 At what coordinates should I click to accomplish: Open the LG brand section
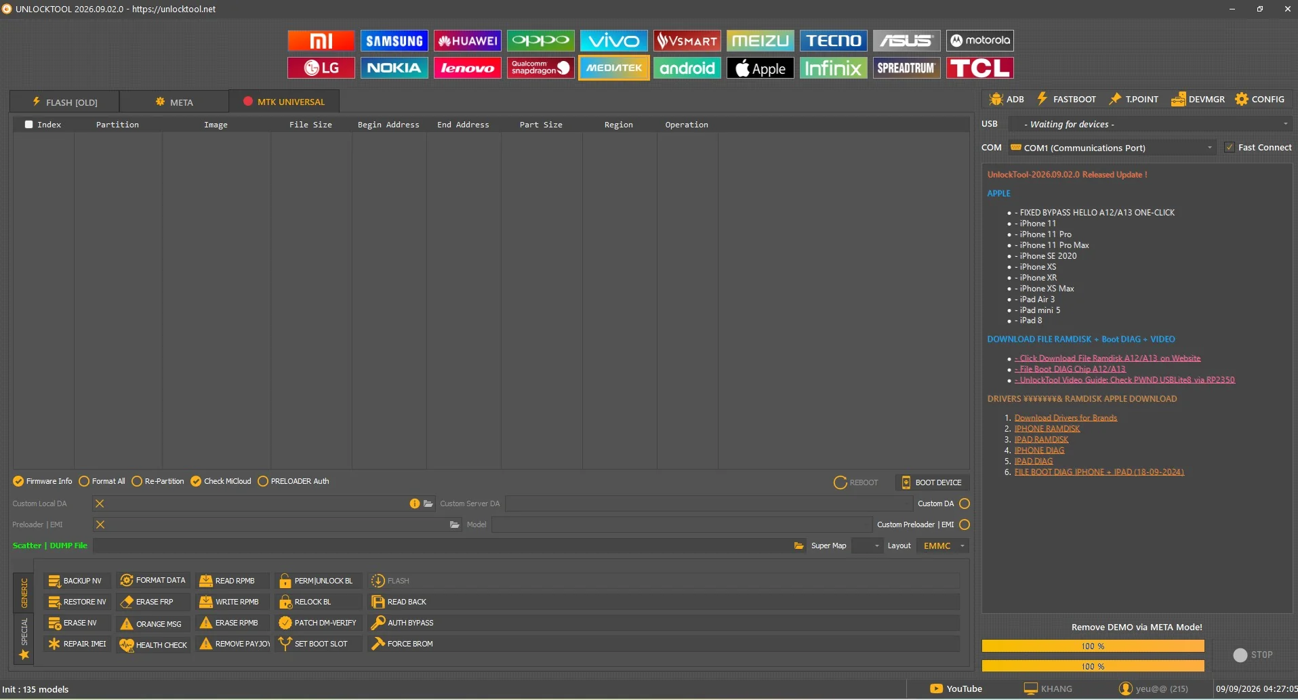point(321,68)
